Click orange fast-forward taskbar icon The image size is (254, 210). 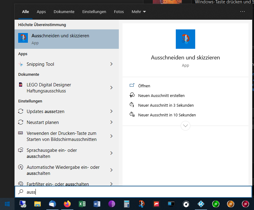point(231,204)
